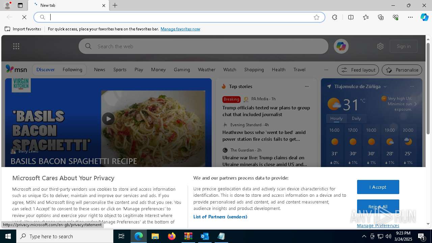The image size is (432, 243).
Task: Open Manage favorites now link
Action: (x=180, y=29)
